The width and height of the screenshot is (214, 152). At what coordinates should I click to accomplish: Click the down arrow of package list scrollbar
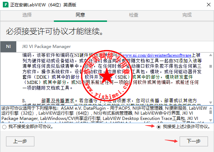(210, 120)
